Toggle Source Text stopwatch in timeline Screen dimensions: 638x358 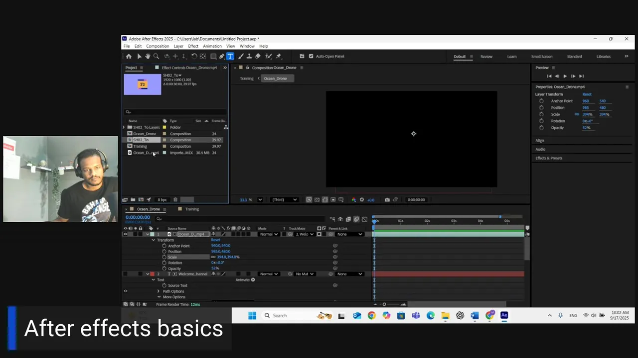(164, 285)
